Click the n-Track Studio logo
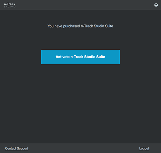161x153 pixels. pos(10,5)
